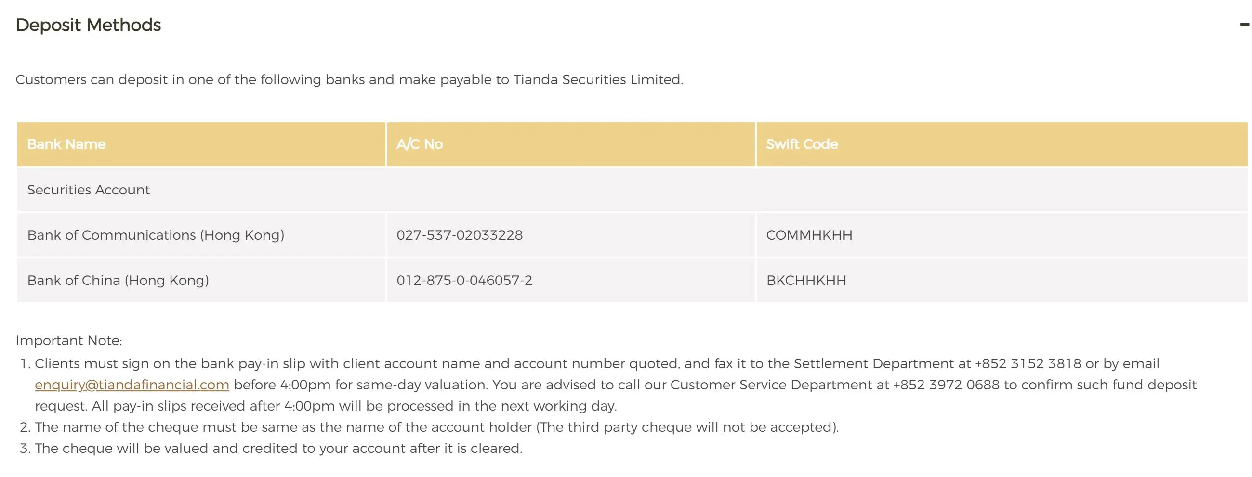
Task: Select the Bank Name column header
Action: [x=201, y=144]
